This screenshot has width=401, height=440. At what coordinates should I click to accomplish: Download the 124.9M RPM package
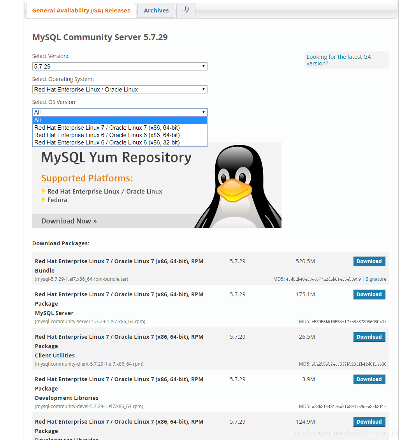(369, 422)
